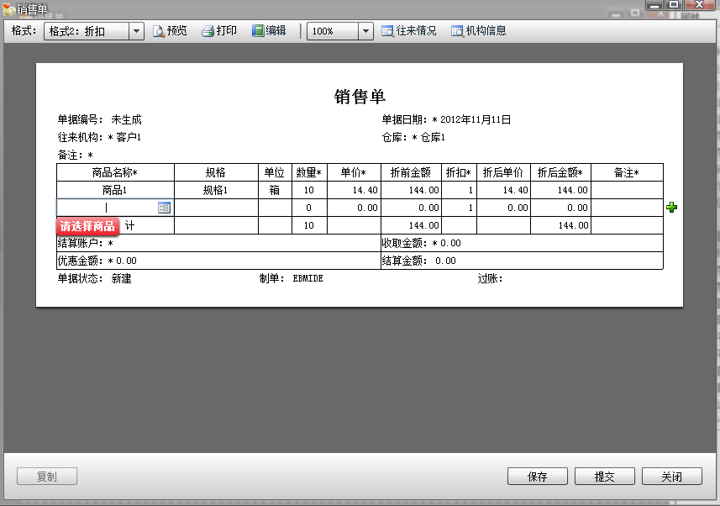Screen dimensions: 720x506
Task: Click the 箱 unit cell
Action: (x=275, y=190)
